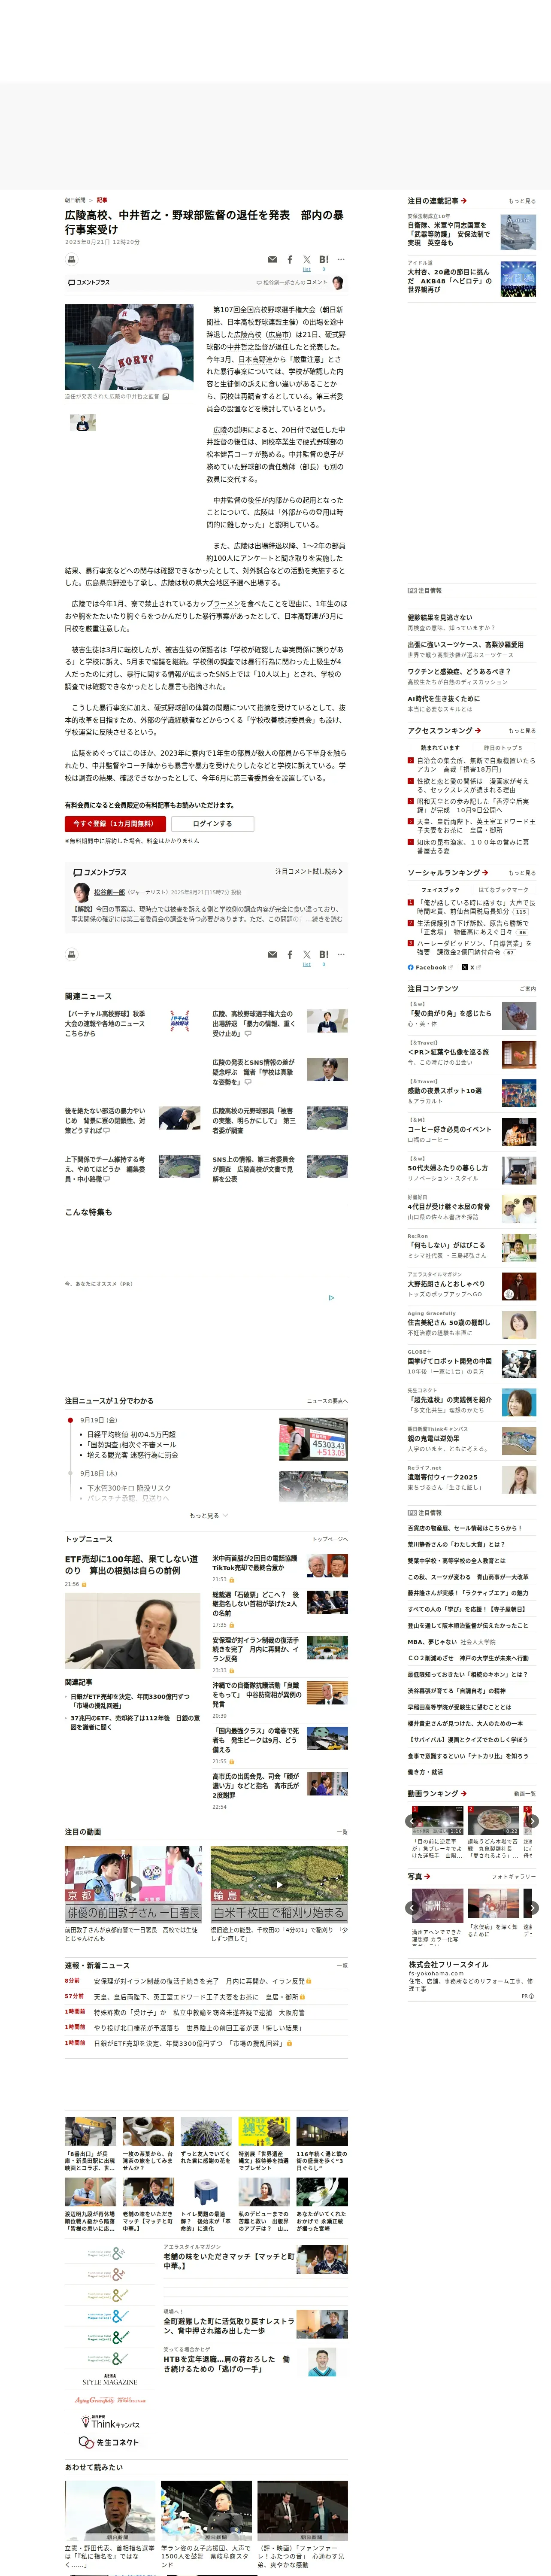
Task: Share on X via bottom icon
Action: coord(306,955)
